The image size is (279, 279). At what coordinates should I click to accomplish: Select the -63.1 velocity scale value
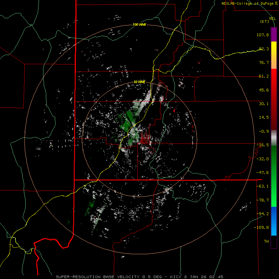click(x=263, y=186)
